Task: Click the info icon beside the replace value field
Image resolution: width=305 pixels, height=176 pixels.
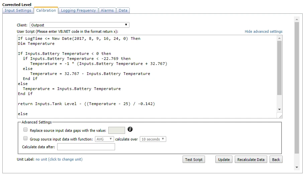Action: (x=130, y=129)
